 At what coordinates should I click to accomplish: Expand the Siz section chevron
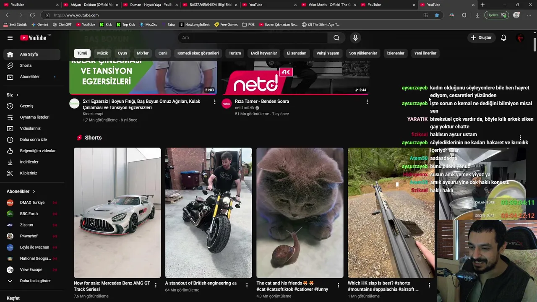pos(17,95)
